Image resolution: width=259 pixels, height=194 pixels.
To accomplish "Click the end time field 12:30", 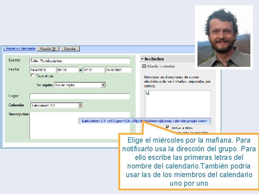I will coord(94,70).
